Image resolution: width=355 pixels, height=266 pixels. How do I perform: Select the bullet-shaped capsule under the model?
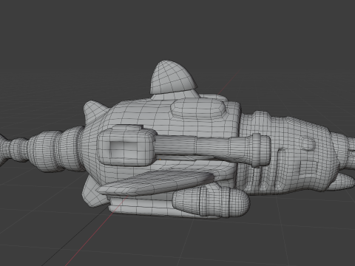[x=211, y=202]
